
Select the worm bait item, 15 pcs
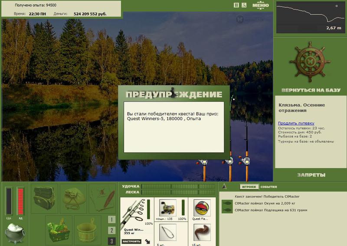point(202,233)
